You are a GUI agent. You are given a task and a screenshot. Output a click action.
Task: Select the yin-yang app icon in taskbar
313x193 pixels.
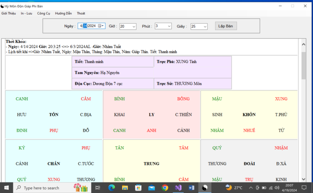tap(205, 188)
